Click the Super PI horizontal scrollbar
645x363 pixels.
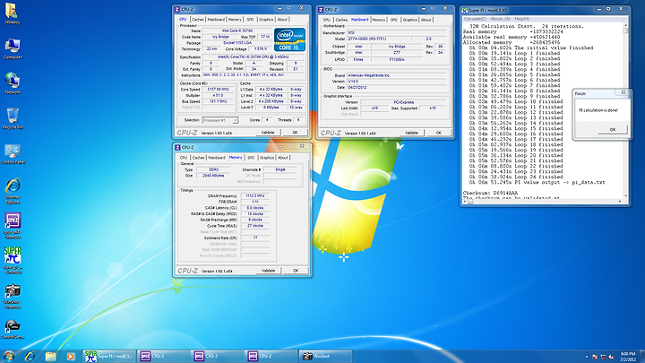tap(544, 202)
